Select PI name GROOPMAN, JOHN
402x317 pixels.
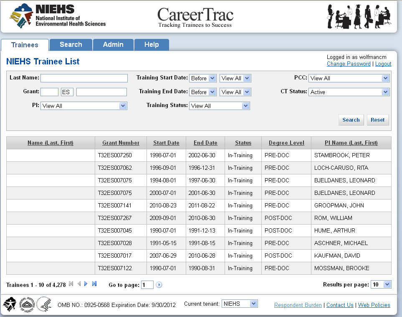pyautogui.click(x=339, y=205)
